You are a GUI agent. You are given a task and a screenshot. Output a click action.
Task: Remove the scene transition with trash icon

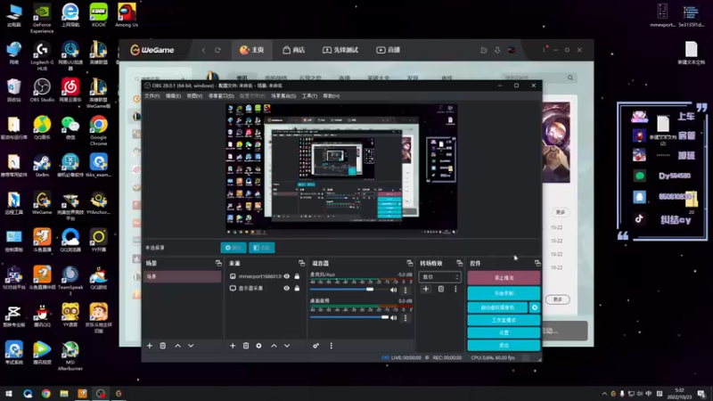click(440, 289)
